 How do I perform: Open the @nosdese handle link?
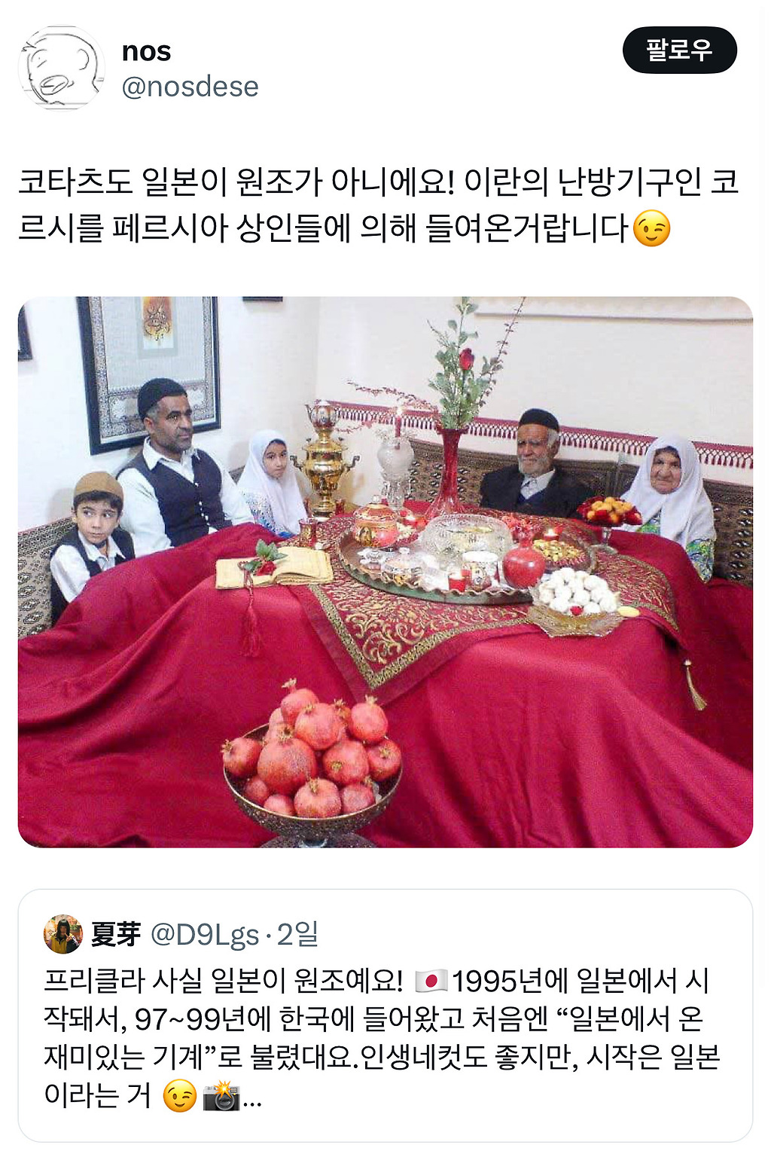click(x=190, y=87)
